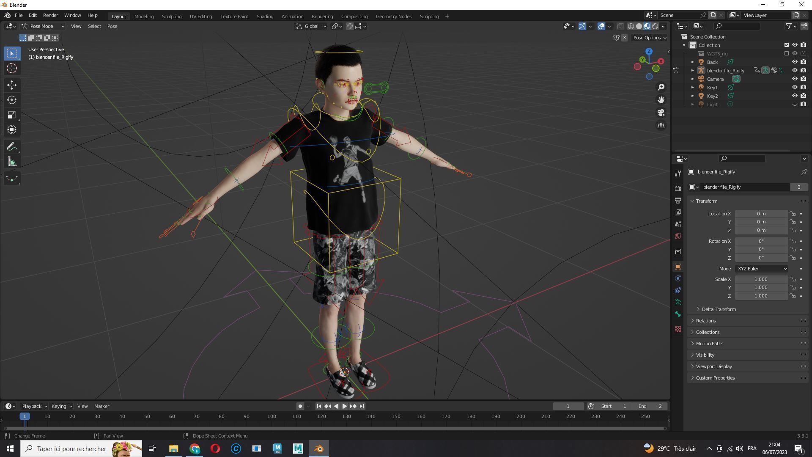Open the Bone properties tab
Screen dimensions: 812x457
[x=678, y=314]
